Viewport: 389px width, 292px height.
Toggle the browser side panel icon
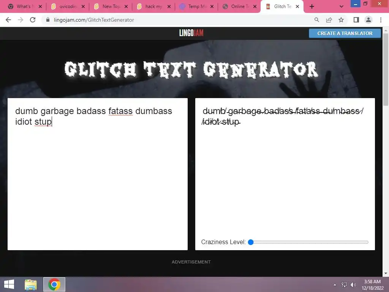click(x=356, y=20)
